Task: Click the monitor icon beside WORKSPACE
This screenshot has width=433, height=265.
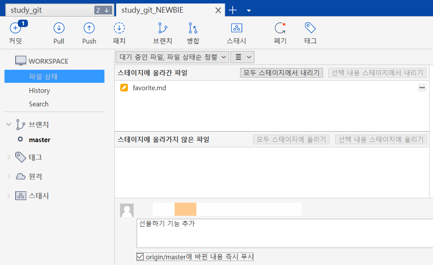Action: (21, 61)
